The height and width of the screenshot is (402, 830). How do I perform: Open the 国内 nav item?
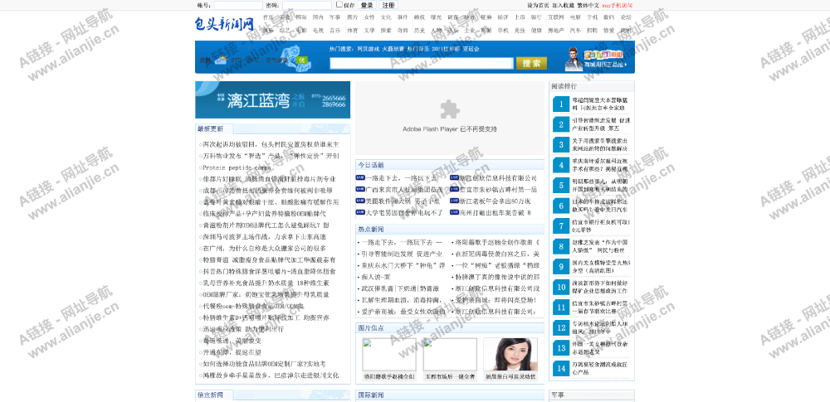tap(318, 17)
